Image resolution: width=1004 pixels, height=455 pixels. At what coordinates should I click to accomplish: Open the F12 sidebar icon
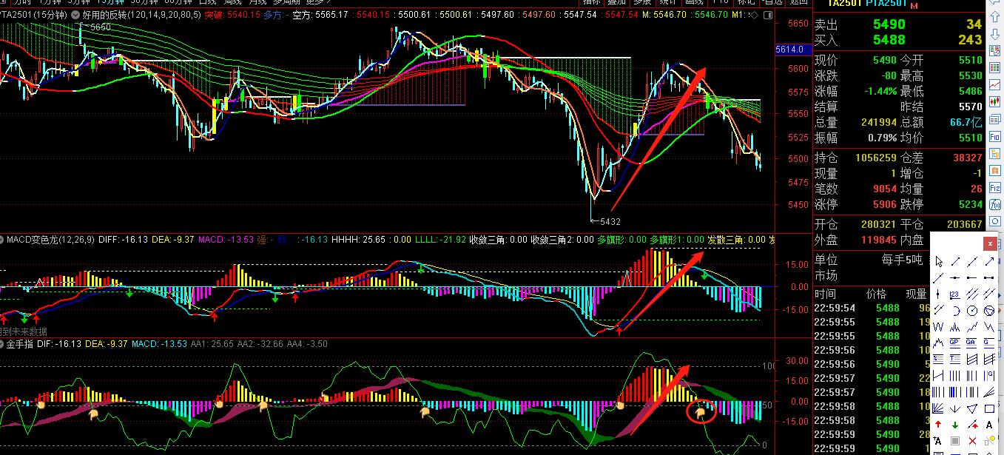[995, 188]
